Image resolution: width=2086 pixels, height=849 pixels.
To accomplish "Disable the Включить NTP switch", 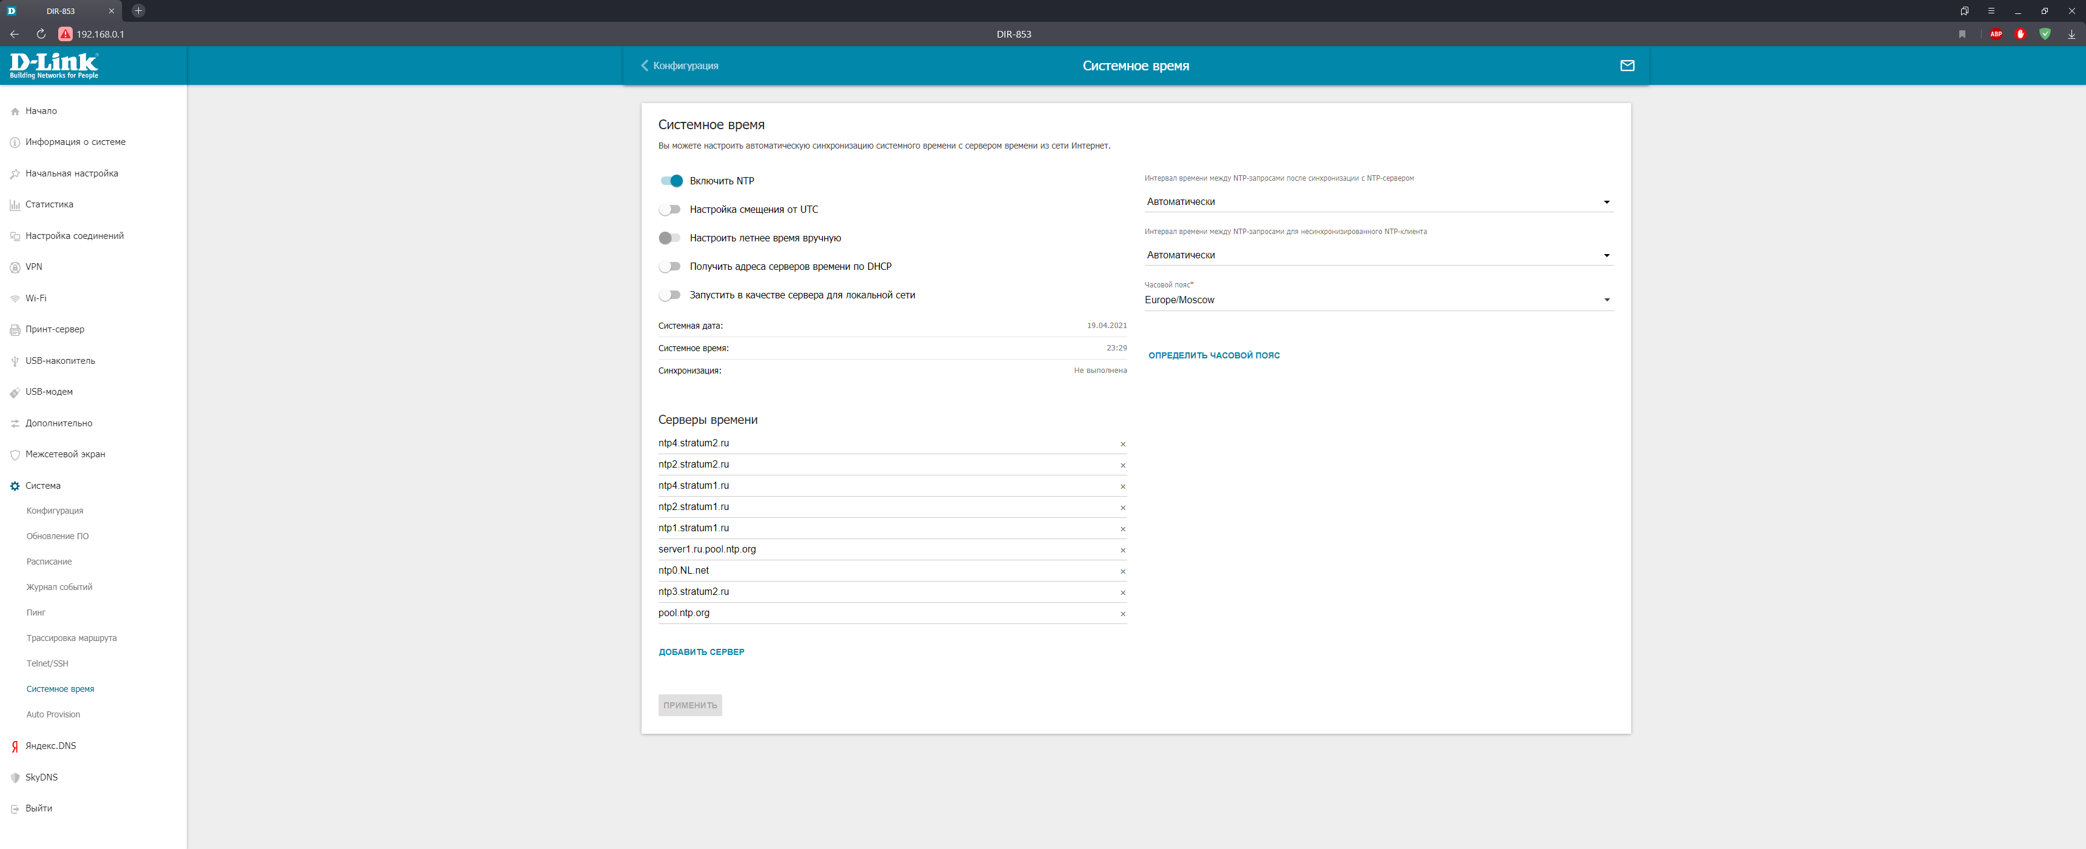I will pos(671,181).
